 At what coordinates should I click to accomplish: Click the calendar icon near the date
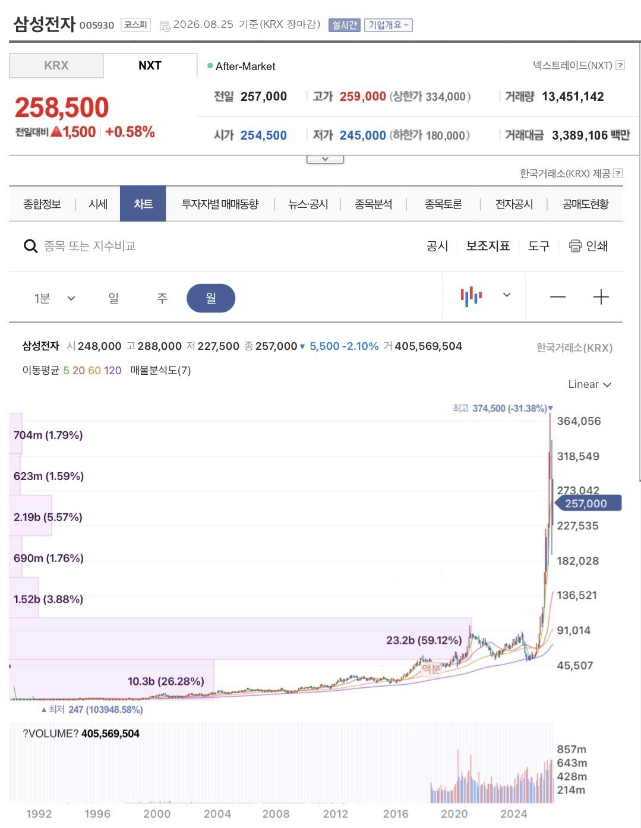(165, 26)
